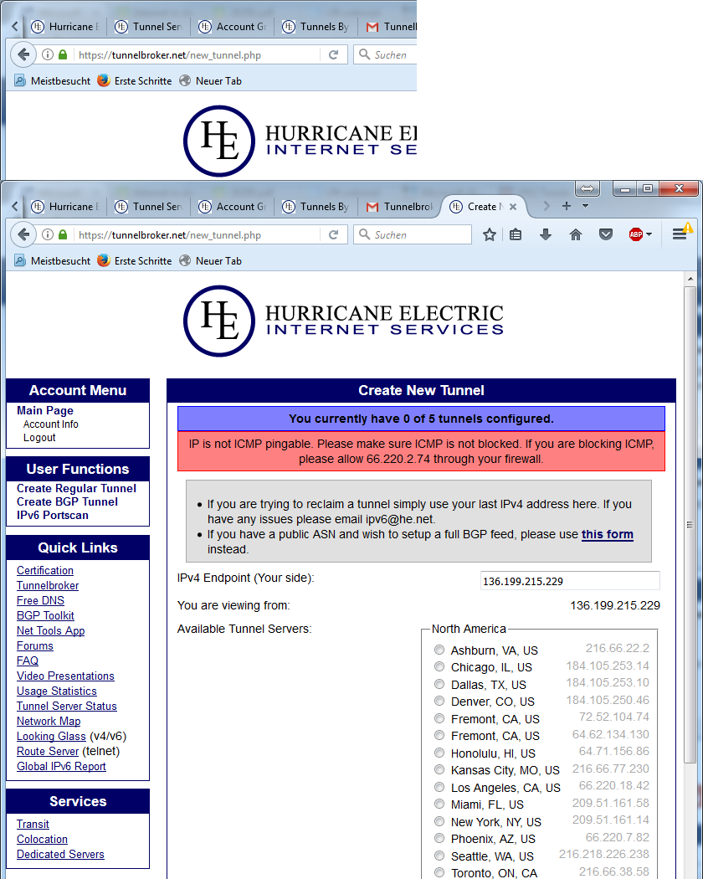
Task: Click the URL bar in the front window
Action: point(198,235)
